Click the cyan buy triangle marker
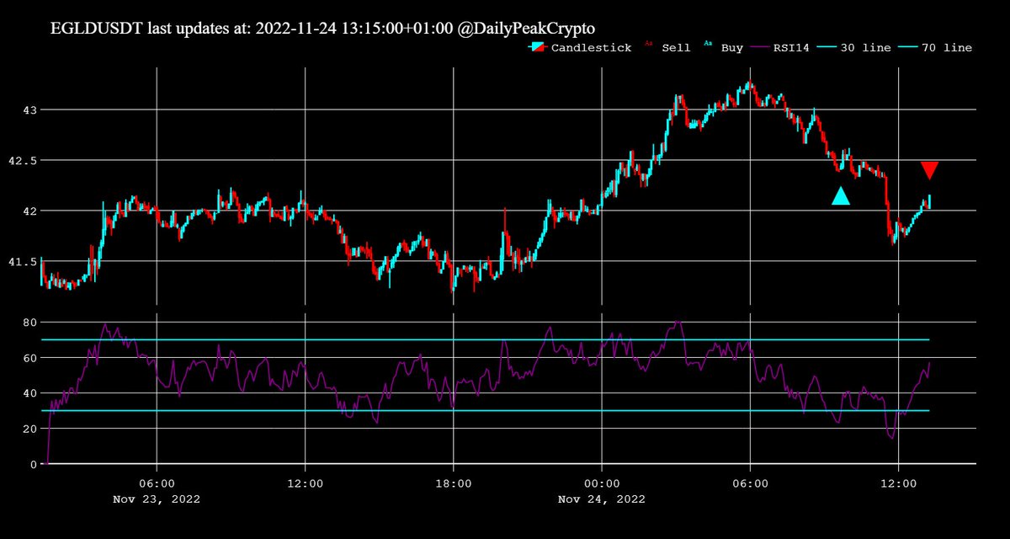The height and width of the screenshot is (539, 1010). tap(841, 196)
